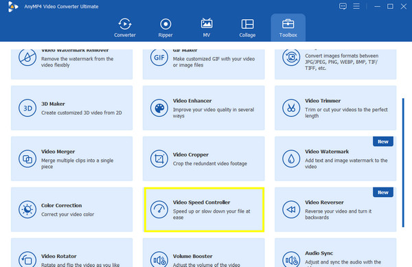This screenshot has height=267, width=412.
Task: Open the hamburger menu in title bar
Action: click(356, 6)
